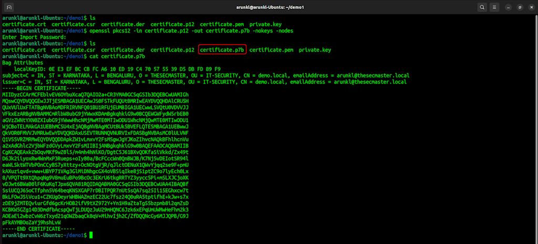Click base64 line starting with 8/VPQTt9XtQhpqNg
Screen dimensions: 538x244
tap(96, 177)
